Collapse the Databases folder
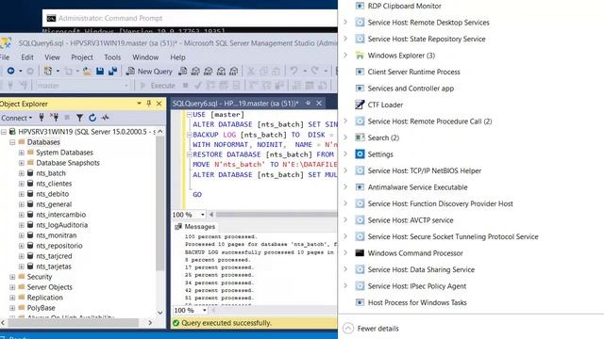This screenshot has width=604, height=339. point(12,142)
